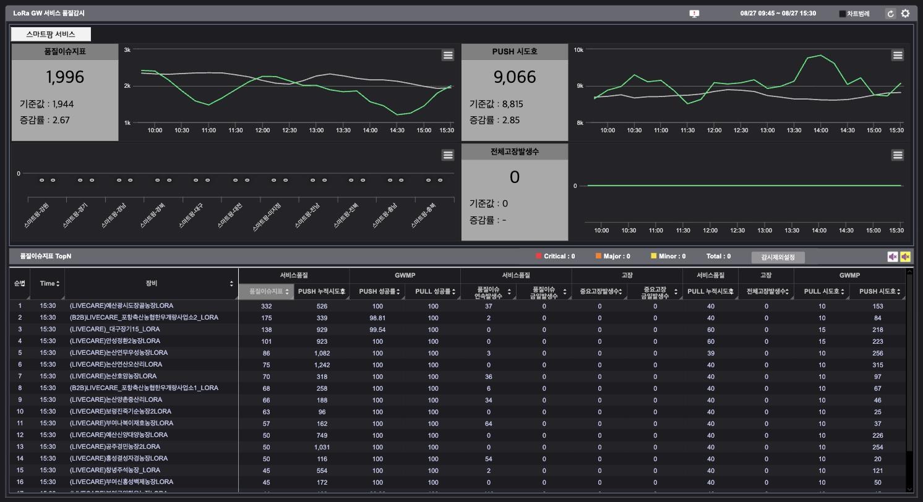Select row (B2B)LIVECARE_포항축산농협한우개량사업소2_LORA
Image resolution: width=923 pixels, height=502 pixels.
click(458, 318)
